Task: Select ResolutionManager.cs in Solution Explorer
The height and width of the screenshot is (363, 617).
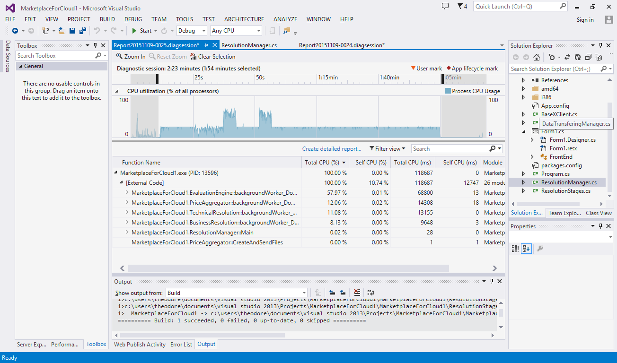Action: click(569, 182)
